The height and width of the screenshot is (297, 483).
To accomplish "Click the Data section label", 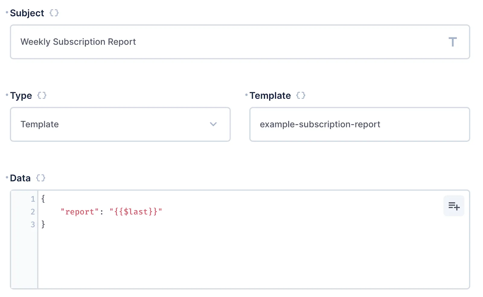I will click(x=20, y=178).
